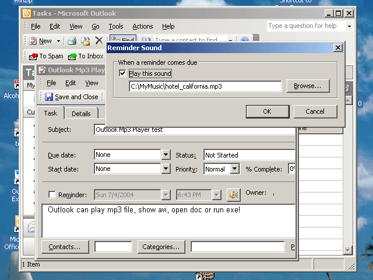Click the task window title icon
Viewport: 373px width, 280px height.
43,70
